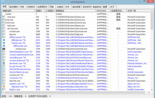Click the Bluetooth icon for devmonsrv.exe
155x98 pixels.
(x=4, y=63)
